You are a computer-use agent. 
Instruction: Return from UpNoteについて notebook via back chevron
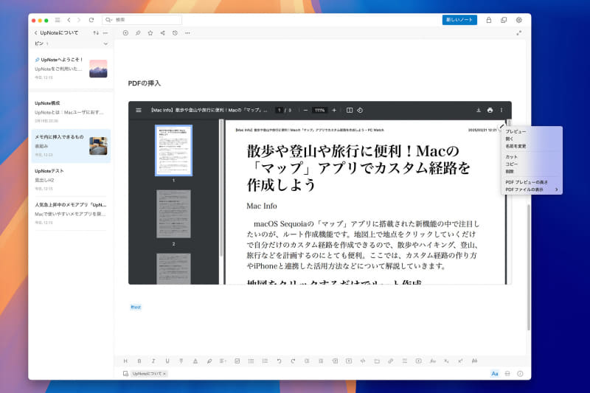36,33
